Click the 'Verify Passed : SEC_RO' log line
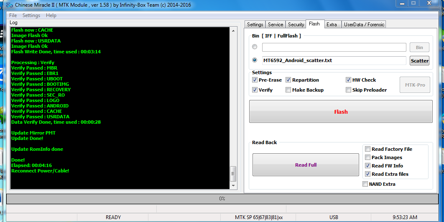Image resolution: width=444 pixels, height=222 pixels. [x=38, y=95]
